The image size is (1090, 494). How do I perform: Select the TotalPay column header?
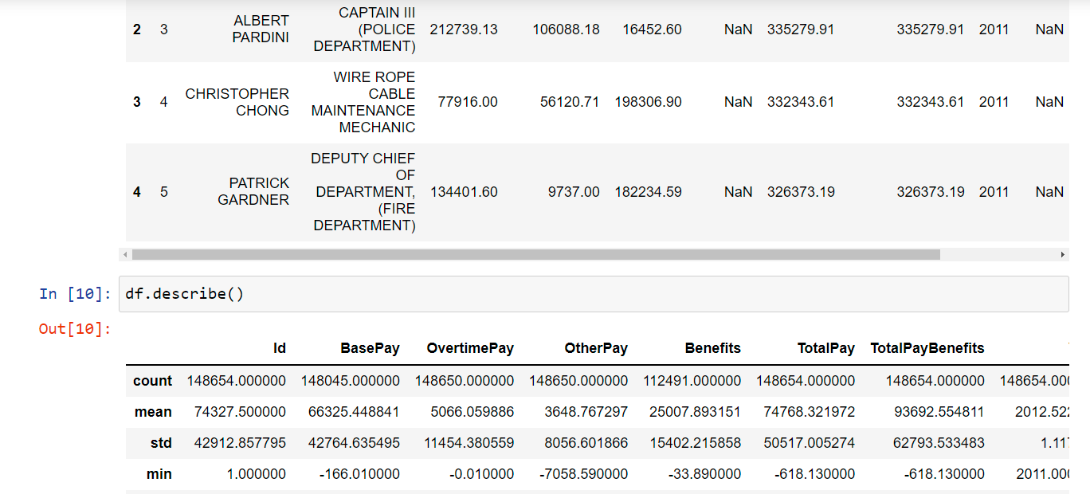coord(826,348)
